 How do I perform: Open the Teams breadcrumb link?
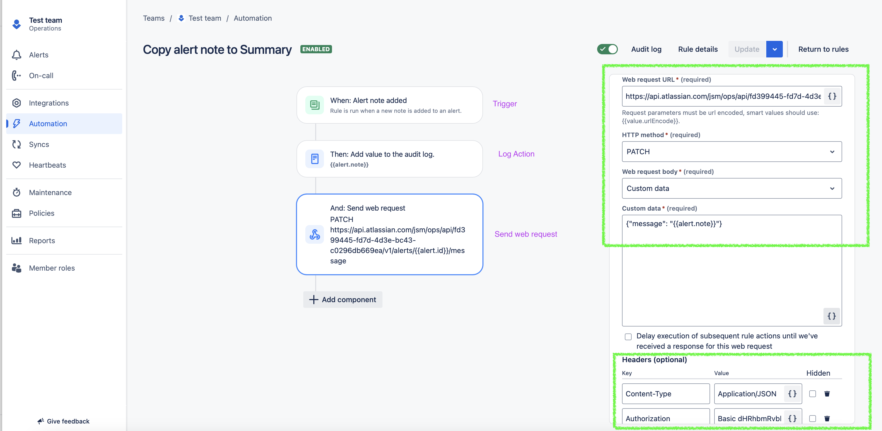(153, 18)
